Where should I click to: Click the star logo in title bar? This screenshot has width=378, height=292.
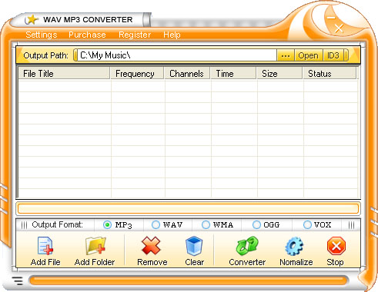click(x=32, y=20)
